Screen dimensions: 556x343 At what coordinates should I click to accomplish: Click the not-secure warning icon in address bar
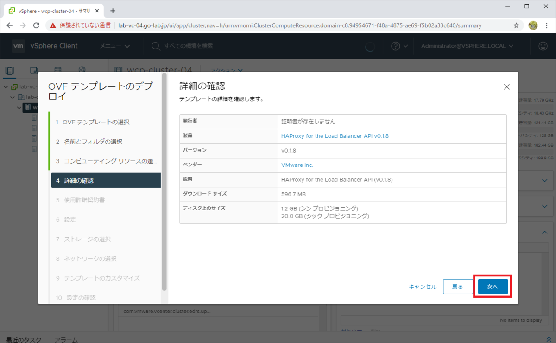[53, 25]
